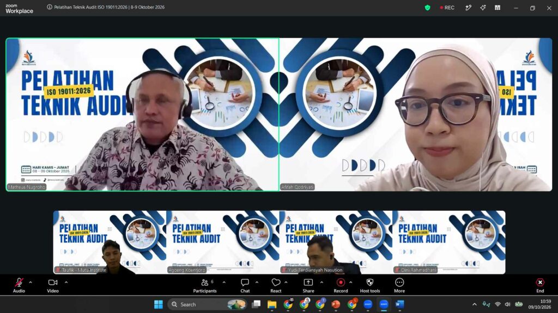
Task: Toggle the camera with Video button
Action: [x=53, y=285]
